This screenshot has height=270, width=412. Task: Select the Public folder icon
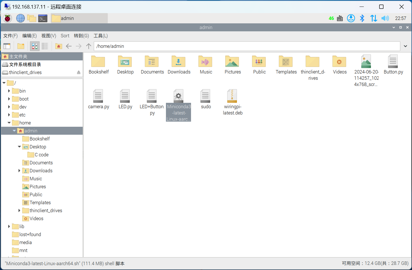pyautogui.click(x=259, y=61)
